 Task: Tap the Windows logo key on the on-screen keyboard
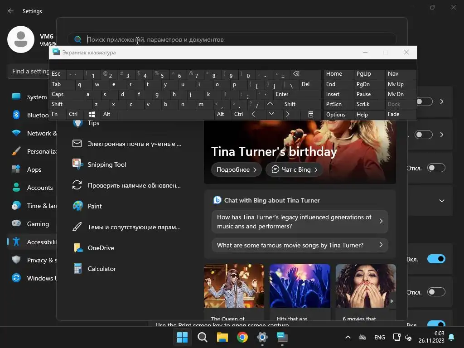pyautogui.click(x=92, y=114)
